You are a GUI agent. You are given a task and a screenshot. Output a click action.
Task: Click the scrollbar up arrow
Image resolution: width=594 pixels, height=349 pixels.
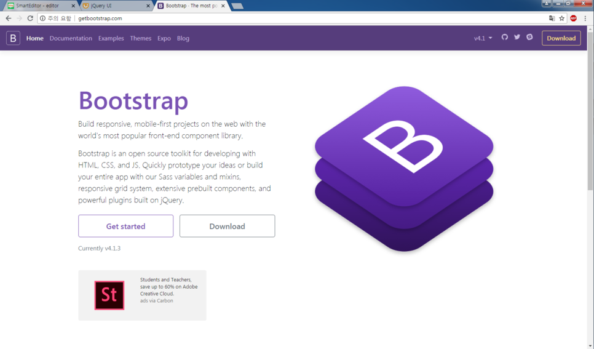click(590, 28)
